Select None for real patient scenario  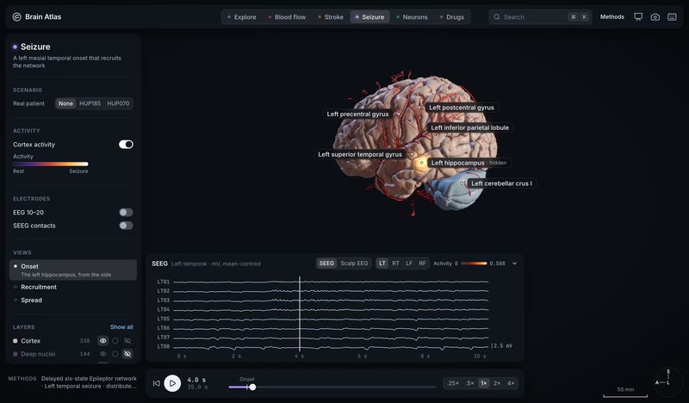(x=65, y=103)
